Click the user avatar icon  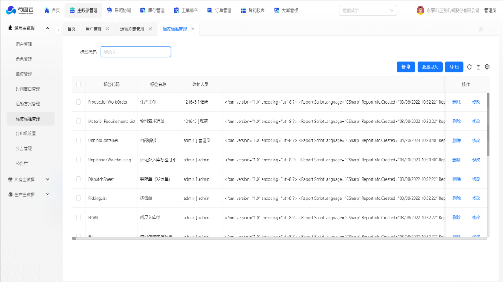click(x=420, y=10)
